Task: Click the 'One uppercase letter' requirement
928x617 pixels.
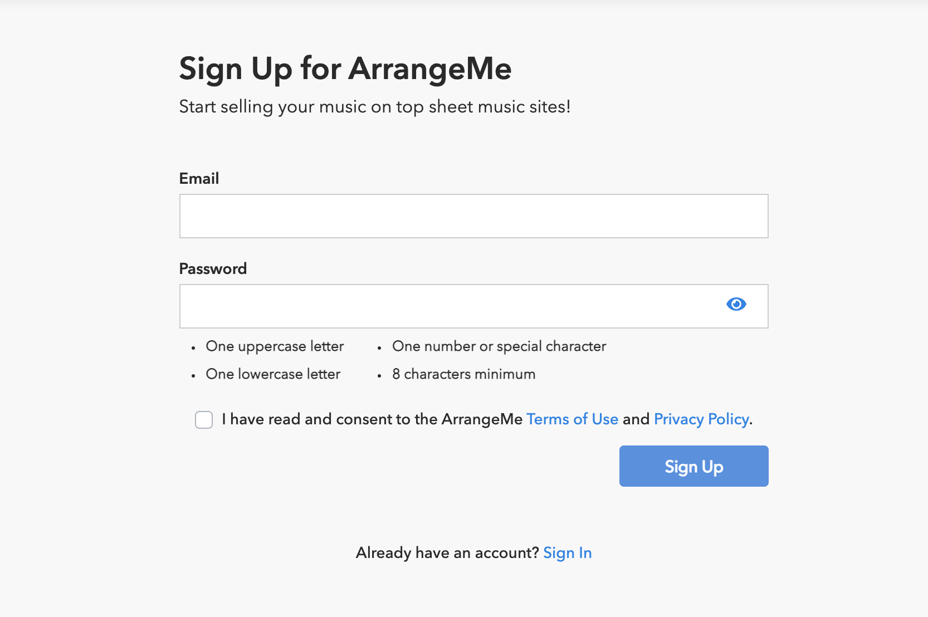Action: coord(275,346)
